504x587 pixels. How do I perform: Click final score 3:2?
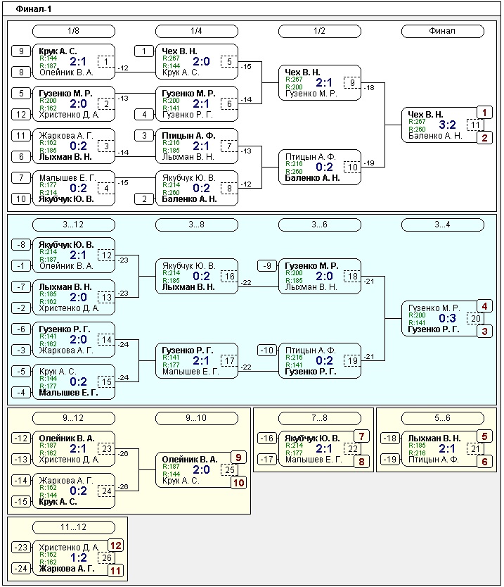click(x=447, y=125)
